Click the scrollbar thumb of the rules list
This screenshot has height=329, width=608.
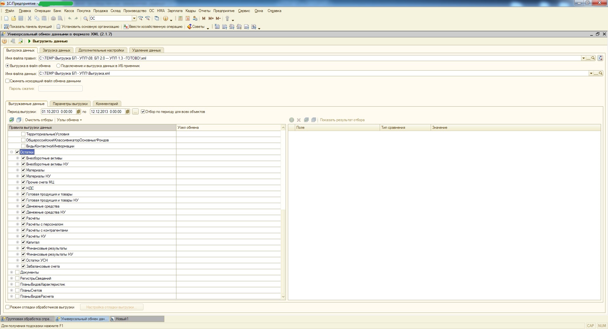pyautogui.click(x=283, y=251)
